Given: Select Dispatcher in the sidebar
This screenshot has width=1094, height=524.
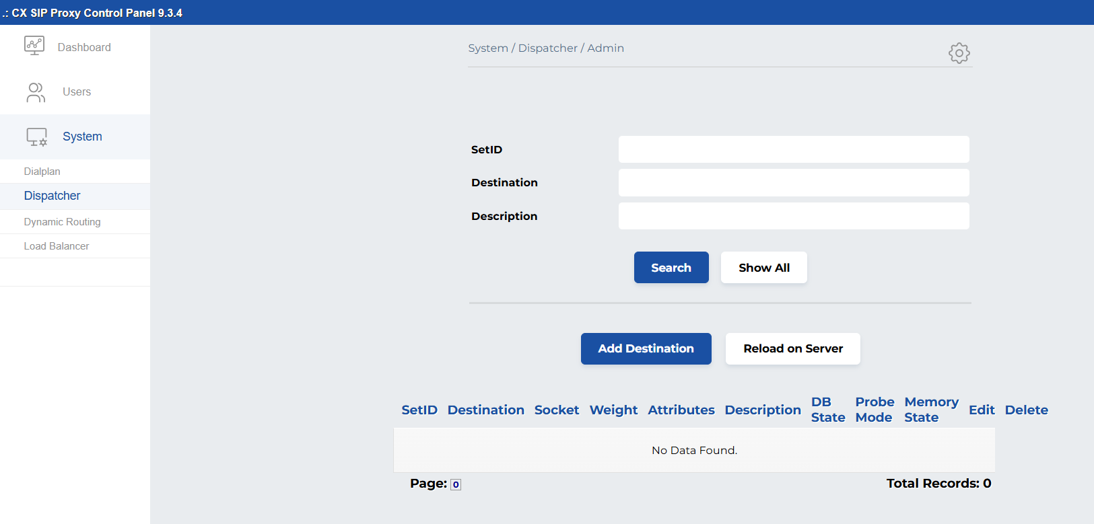Looking at the screenshot, I should (52, 196).
